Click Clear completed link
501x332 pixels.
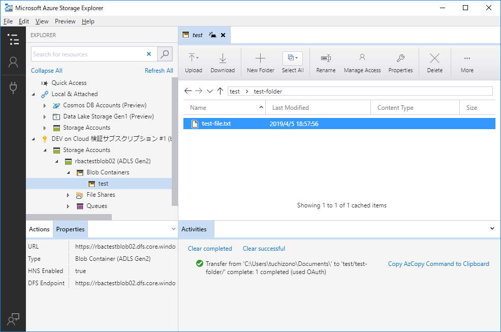pos(210,249)
